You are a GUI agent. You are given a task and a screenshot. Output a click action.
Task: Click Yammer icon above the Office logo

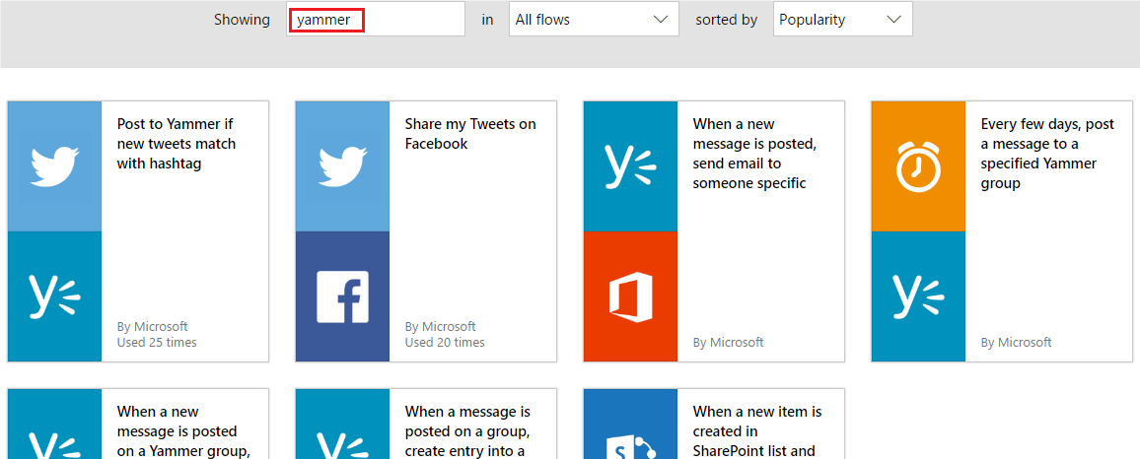(630, 165)
